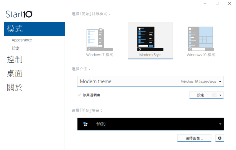Click the 選擇圖像 ... button
Screen dimensions: 236x150
click(x=194, y=138)
